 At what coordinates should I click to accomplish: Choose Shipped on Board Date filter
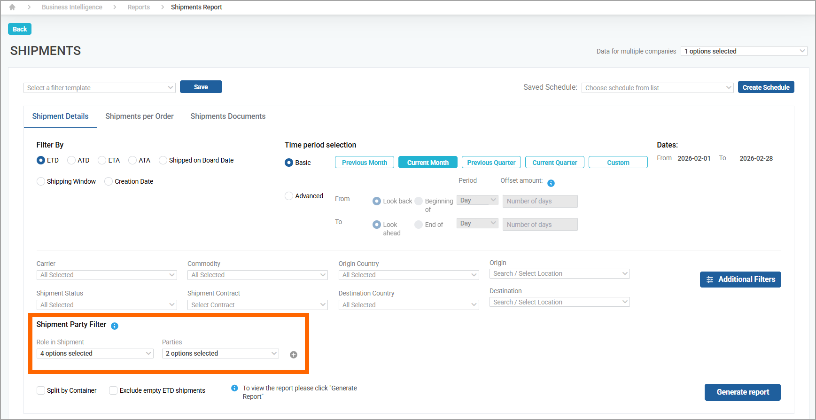coord(163,160)
